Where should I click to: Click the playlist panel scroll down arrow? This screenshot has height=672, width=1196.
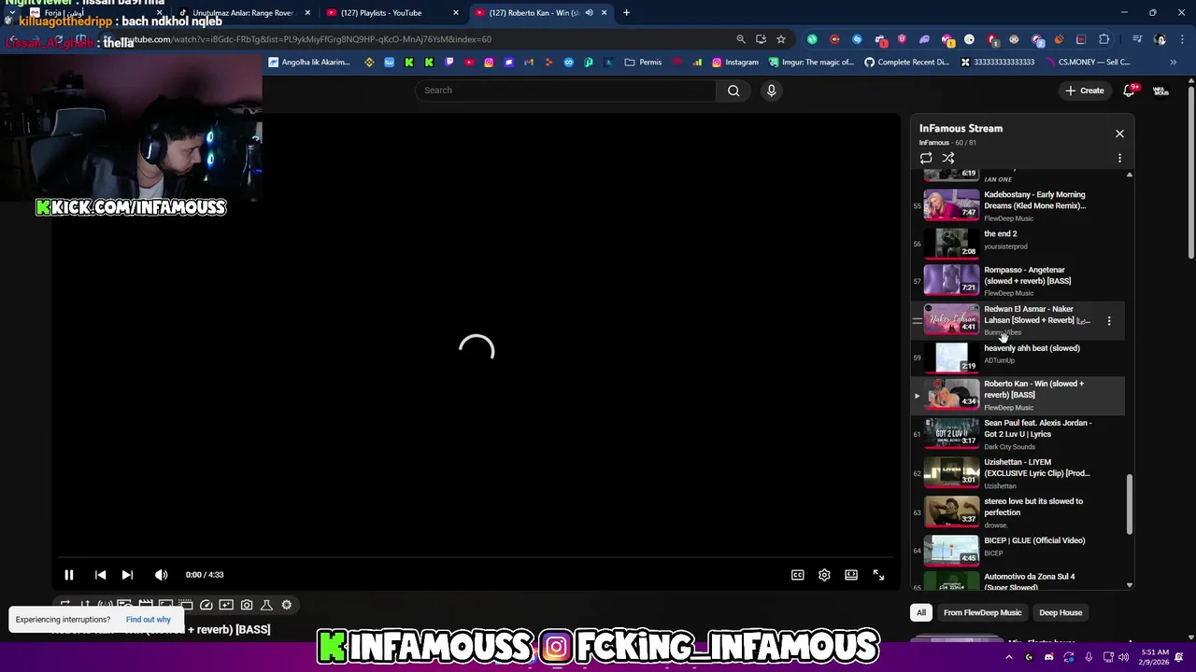pos(1130,585)
